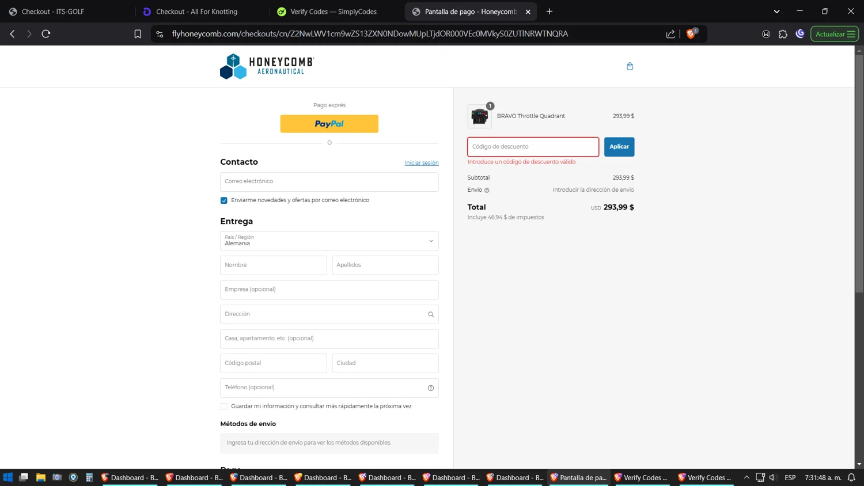Screen dimensions: 864x486
Task: Focus the Código postal field
Action: click(x=274, y=363)
